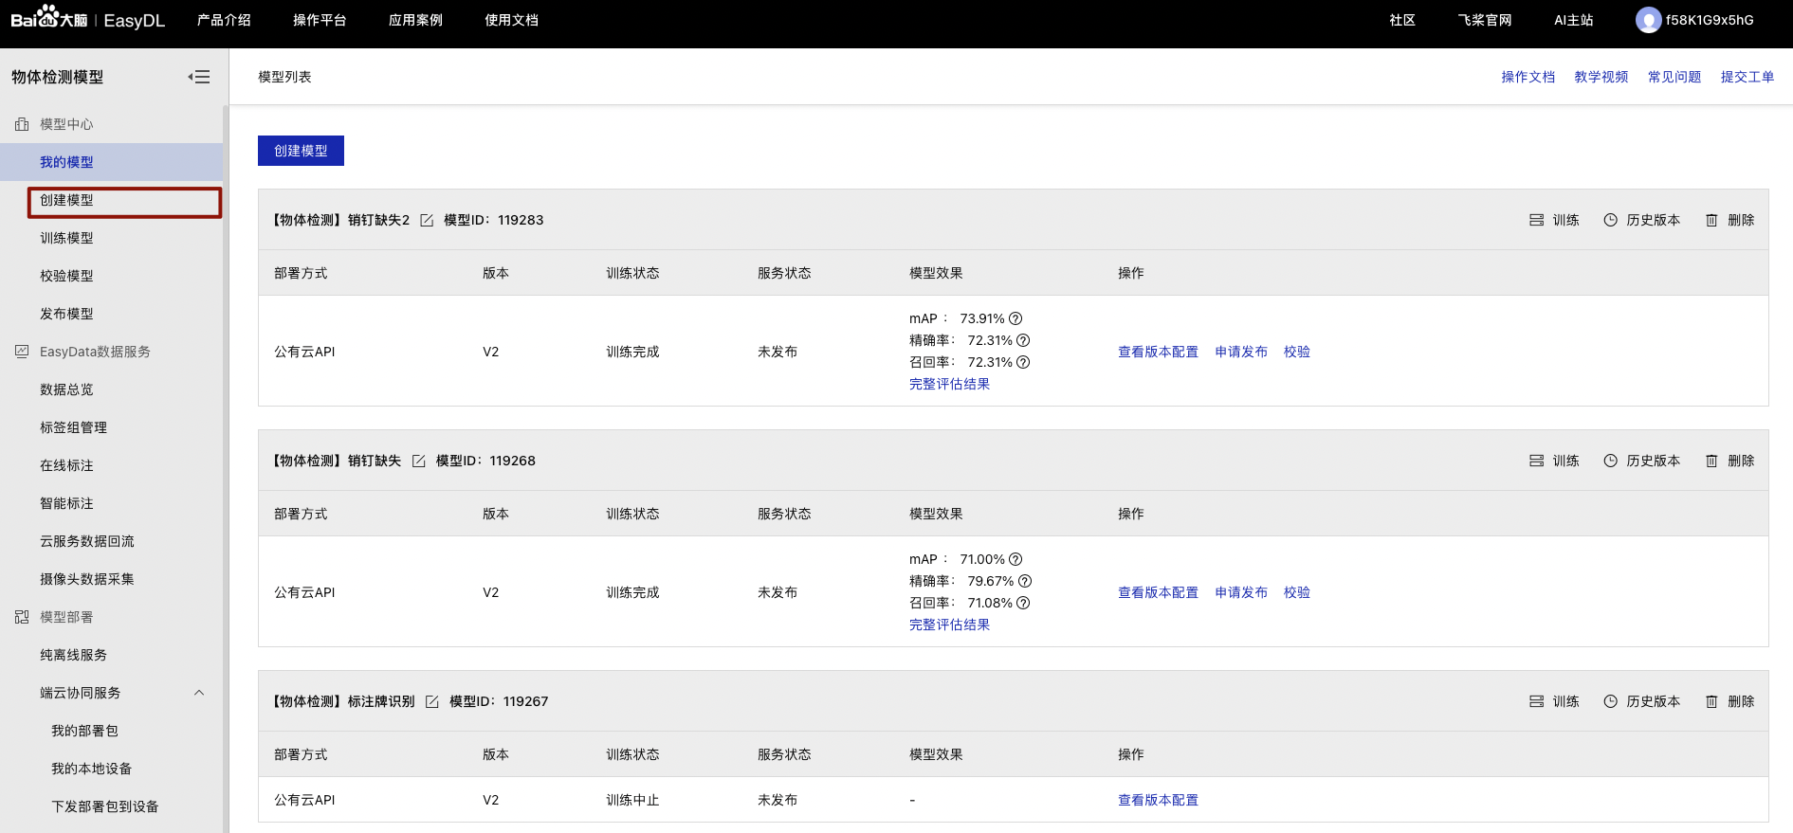The image size is (1793, 833).
Task: Open 完整评估结果 for model 119283
Action: 949,384
